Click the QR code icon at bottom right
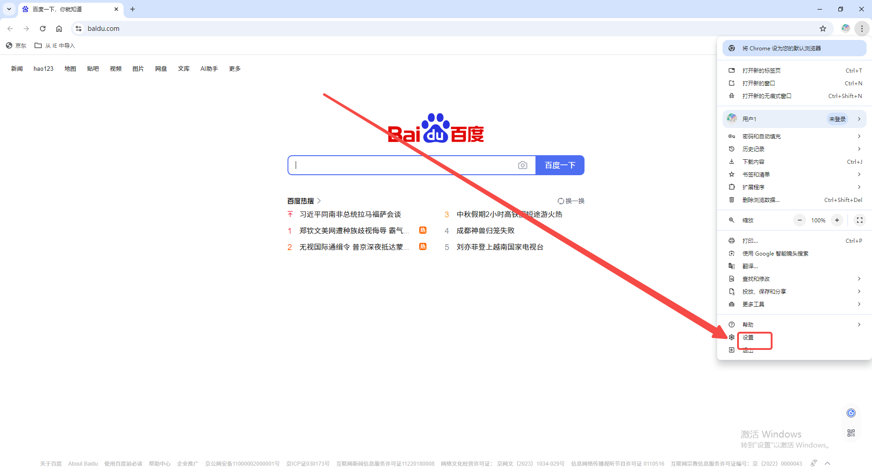 click(851, 433)
